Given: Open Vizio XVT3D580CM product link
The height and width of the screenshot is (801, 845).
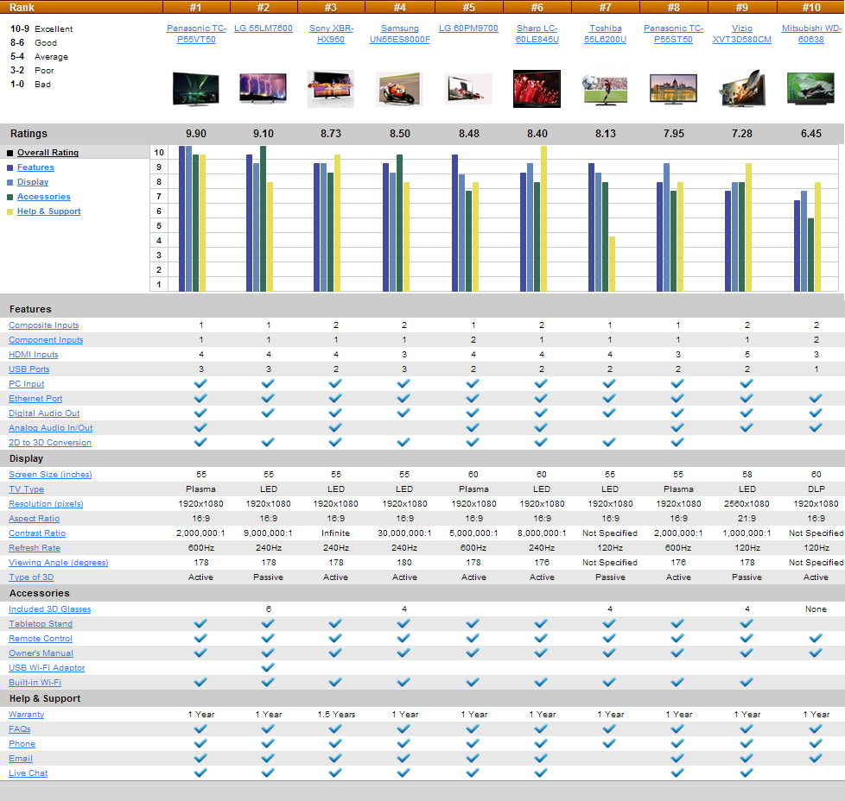Looking at the screenshot, I should pos(742,34).
